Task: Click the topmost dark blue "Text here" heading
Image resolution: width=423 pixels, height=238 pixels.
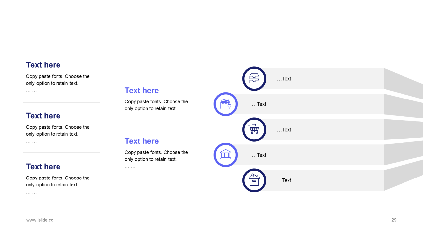Action: point(43,65)
